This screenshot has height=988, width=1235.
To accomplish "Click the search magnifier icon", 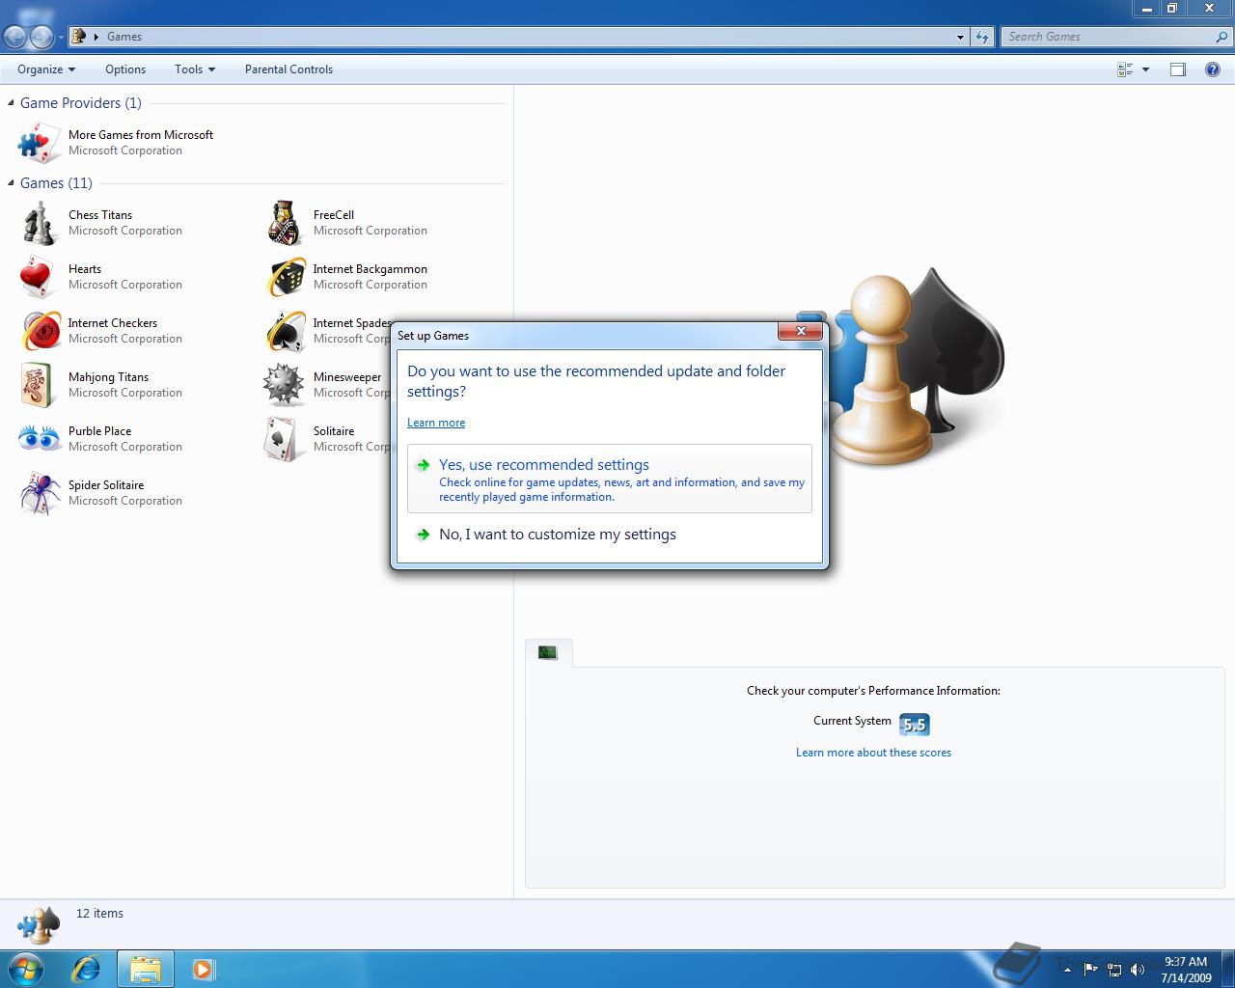I will click(1222, 37).
